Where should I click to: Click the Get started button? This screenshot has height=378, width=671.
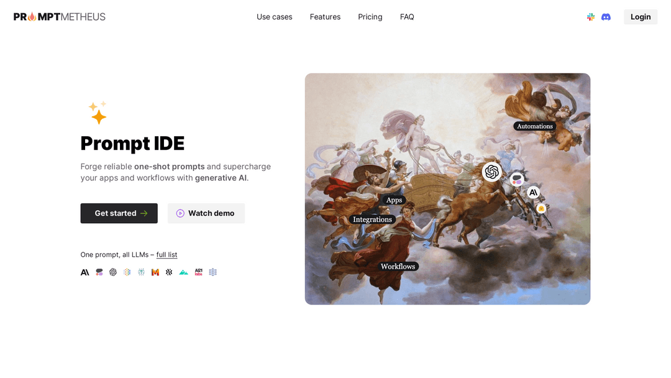pyautogui.click(x=119, y=213)
